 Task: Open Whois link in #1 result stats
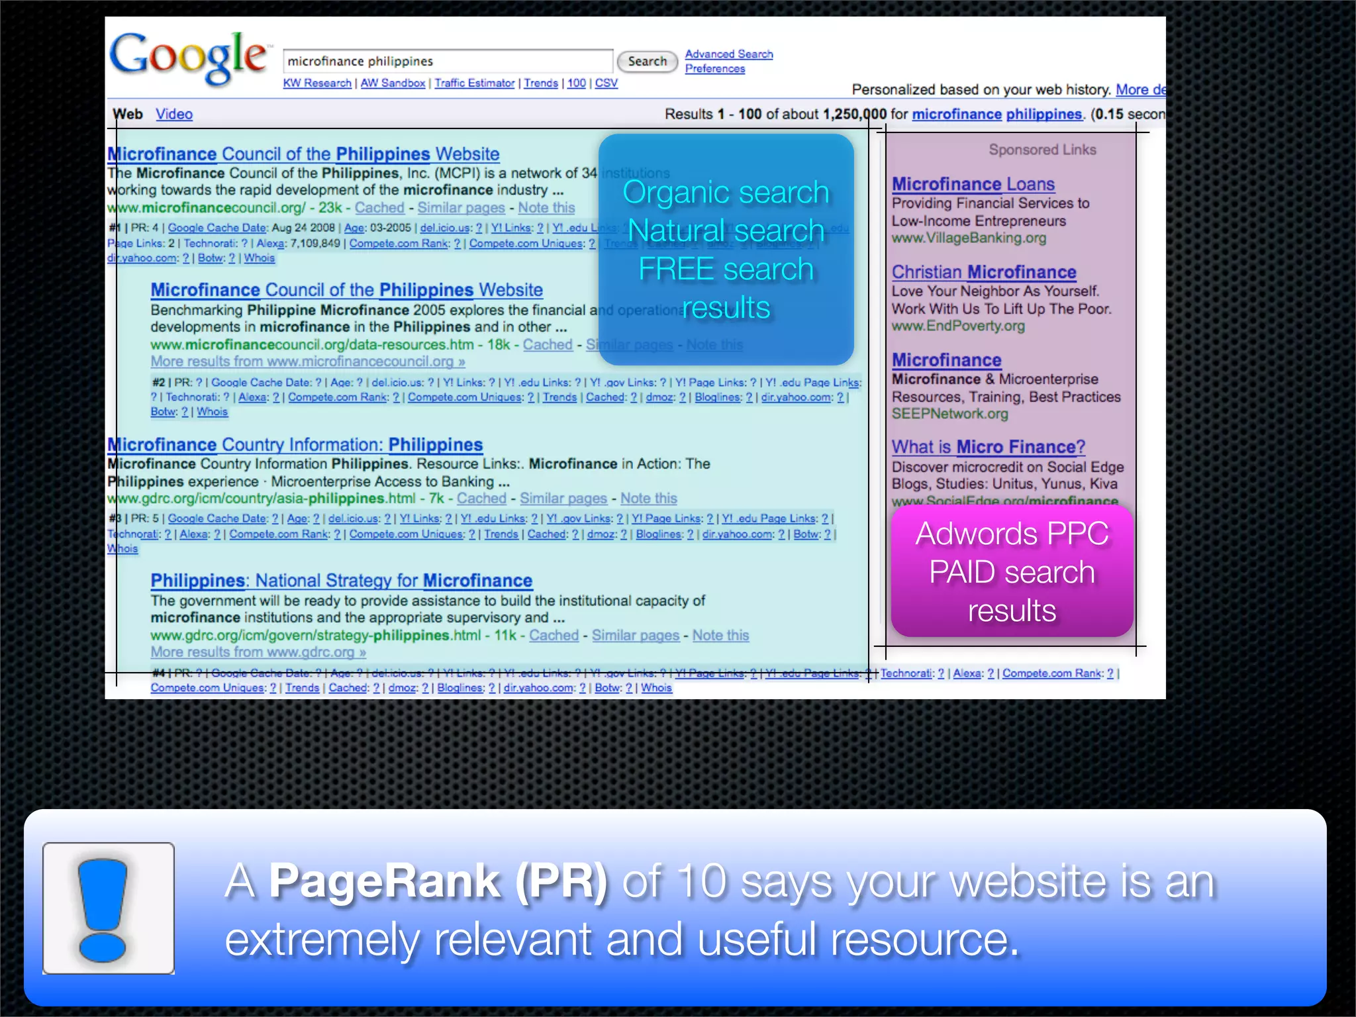(260, 258)
